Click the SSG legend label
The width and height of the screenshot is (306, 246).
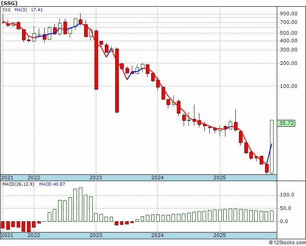click(7, 10)
